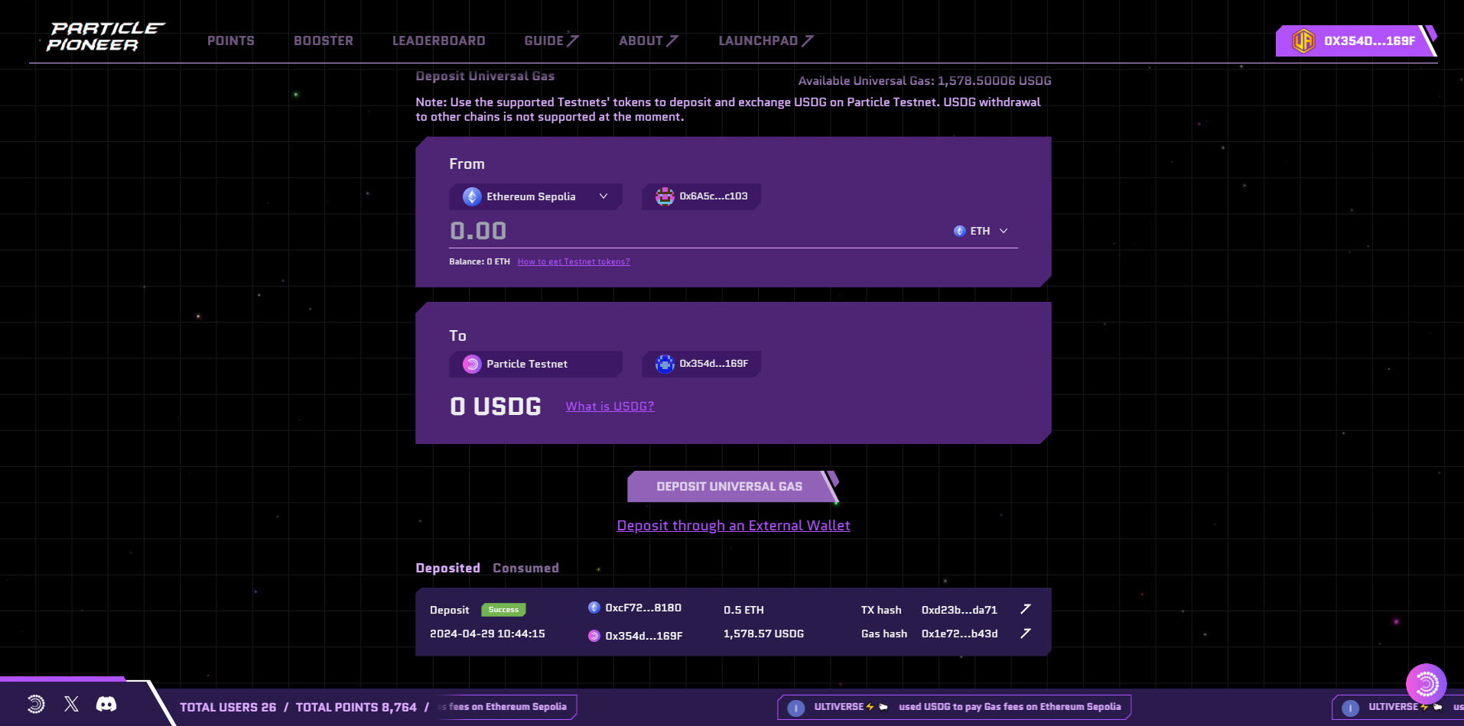Click the ETH token icon in From panel
The height and width of the screenshot is (726, 1464).
959,230
